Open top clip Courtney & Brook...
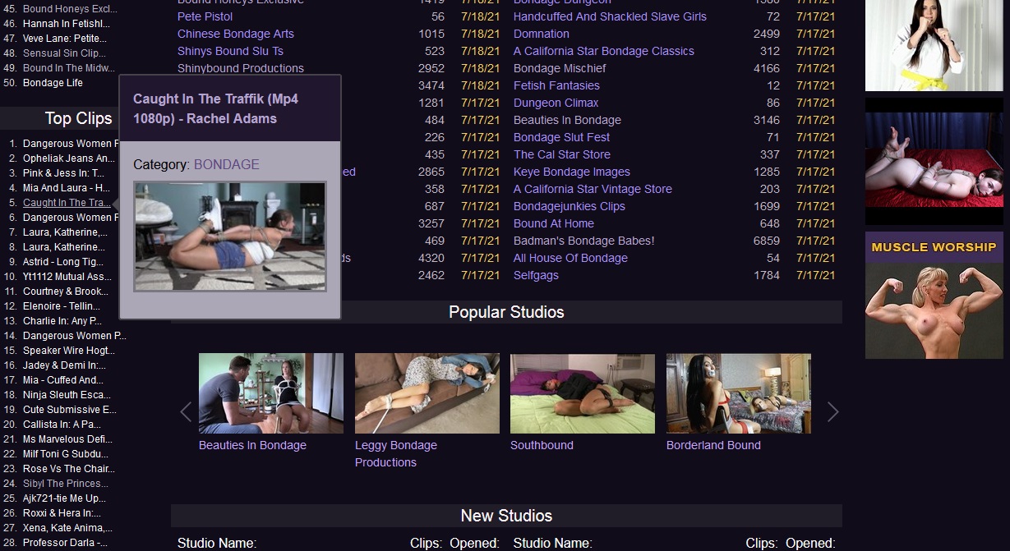 point(66,292)
